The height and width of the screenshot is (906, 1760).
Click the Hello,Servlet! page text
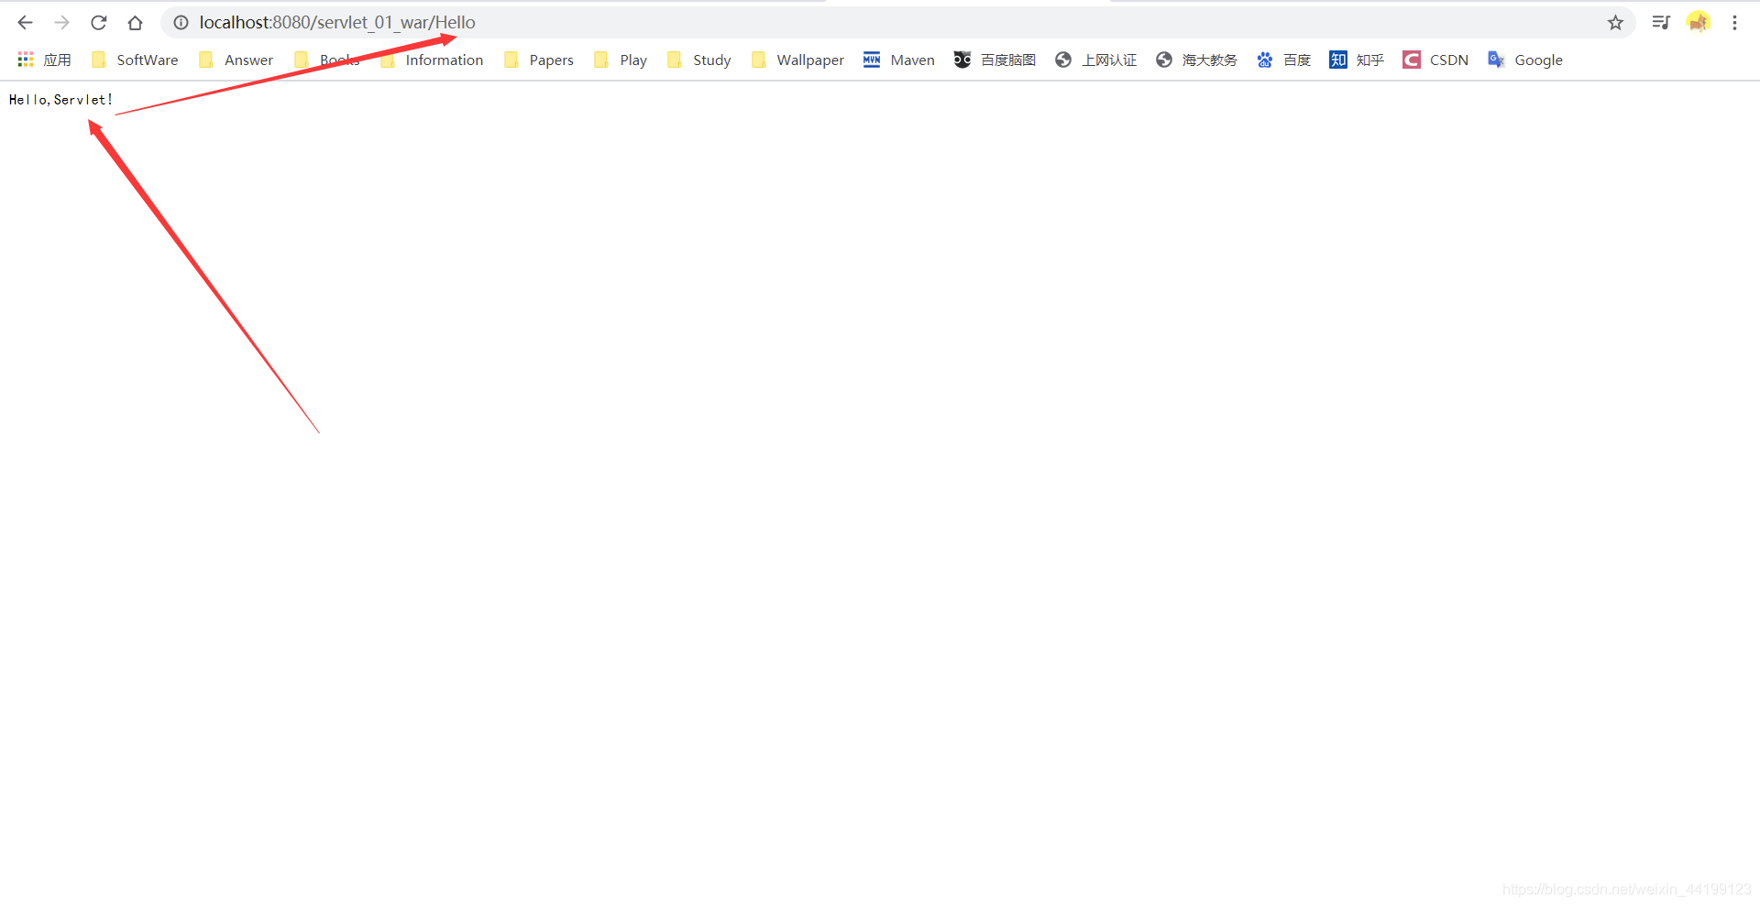[x=60, y=100]
